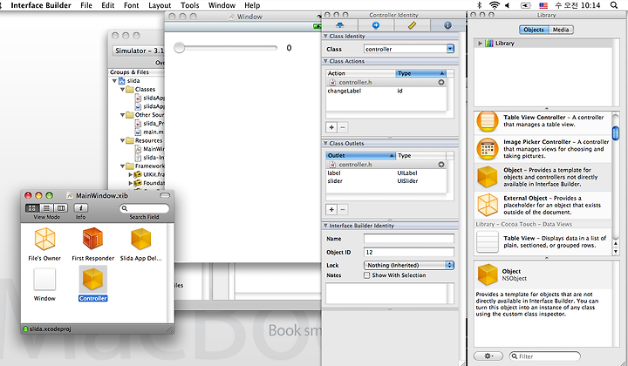Open the input source flag menu
The width and height of the screenshot is (628, 366).
tap(543, 5)
